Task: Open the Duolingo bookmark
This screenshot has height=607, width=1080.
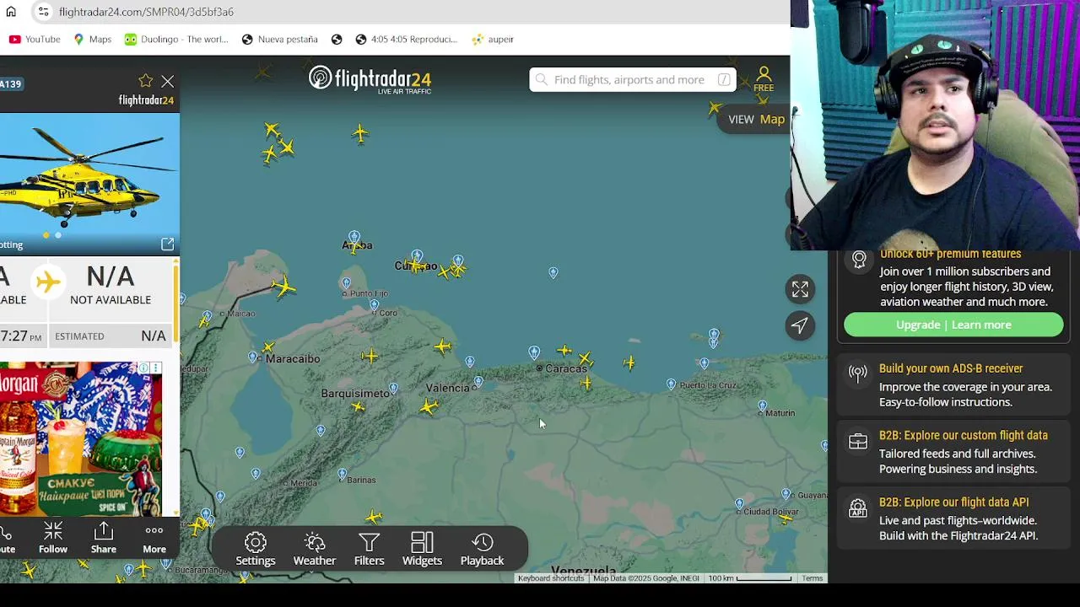Action: point(175,39)
